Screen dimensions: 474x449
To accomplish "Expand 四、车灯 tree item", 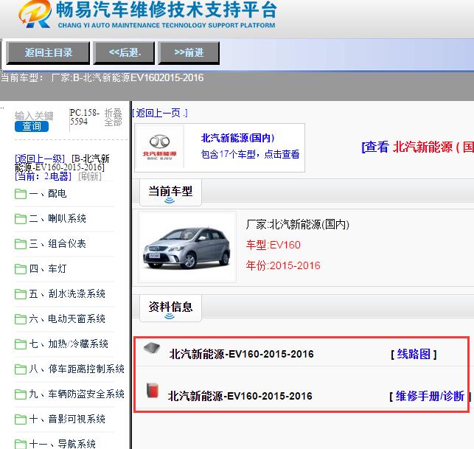I will pos(48,269).
